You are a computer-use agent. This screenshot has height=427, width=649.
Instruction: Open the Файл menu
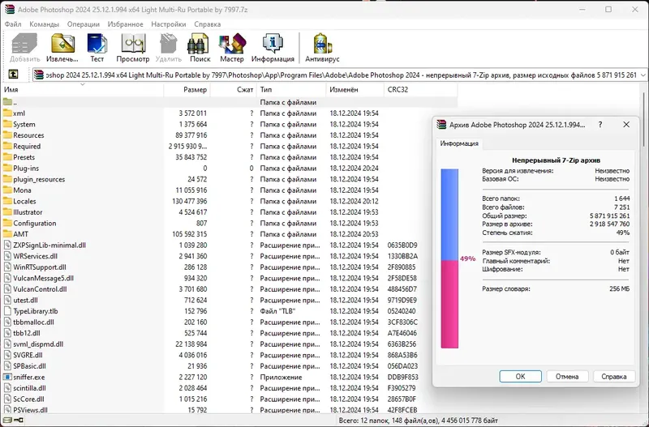pos(13,24)
